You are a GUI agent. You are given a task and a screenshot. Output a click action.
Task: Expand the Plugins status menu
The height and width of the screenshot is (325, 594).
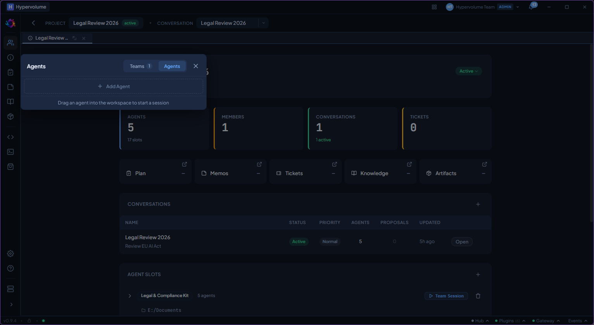coord(510,321)
